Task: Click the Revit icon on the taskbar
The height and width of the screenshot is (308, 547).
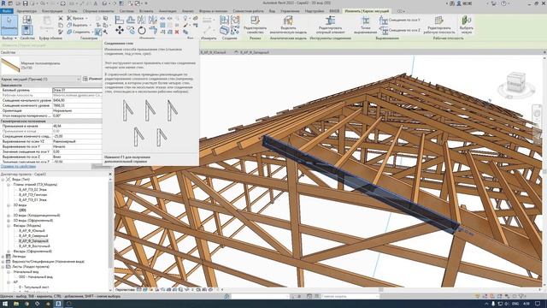Action: pos(58,304)
